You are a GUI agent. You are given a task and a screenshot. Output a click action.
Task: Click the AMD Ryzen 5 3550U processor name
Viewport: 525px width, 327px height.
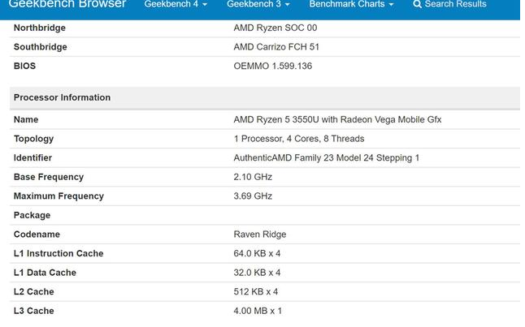click(x=337, y=119)
